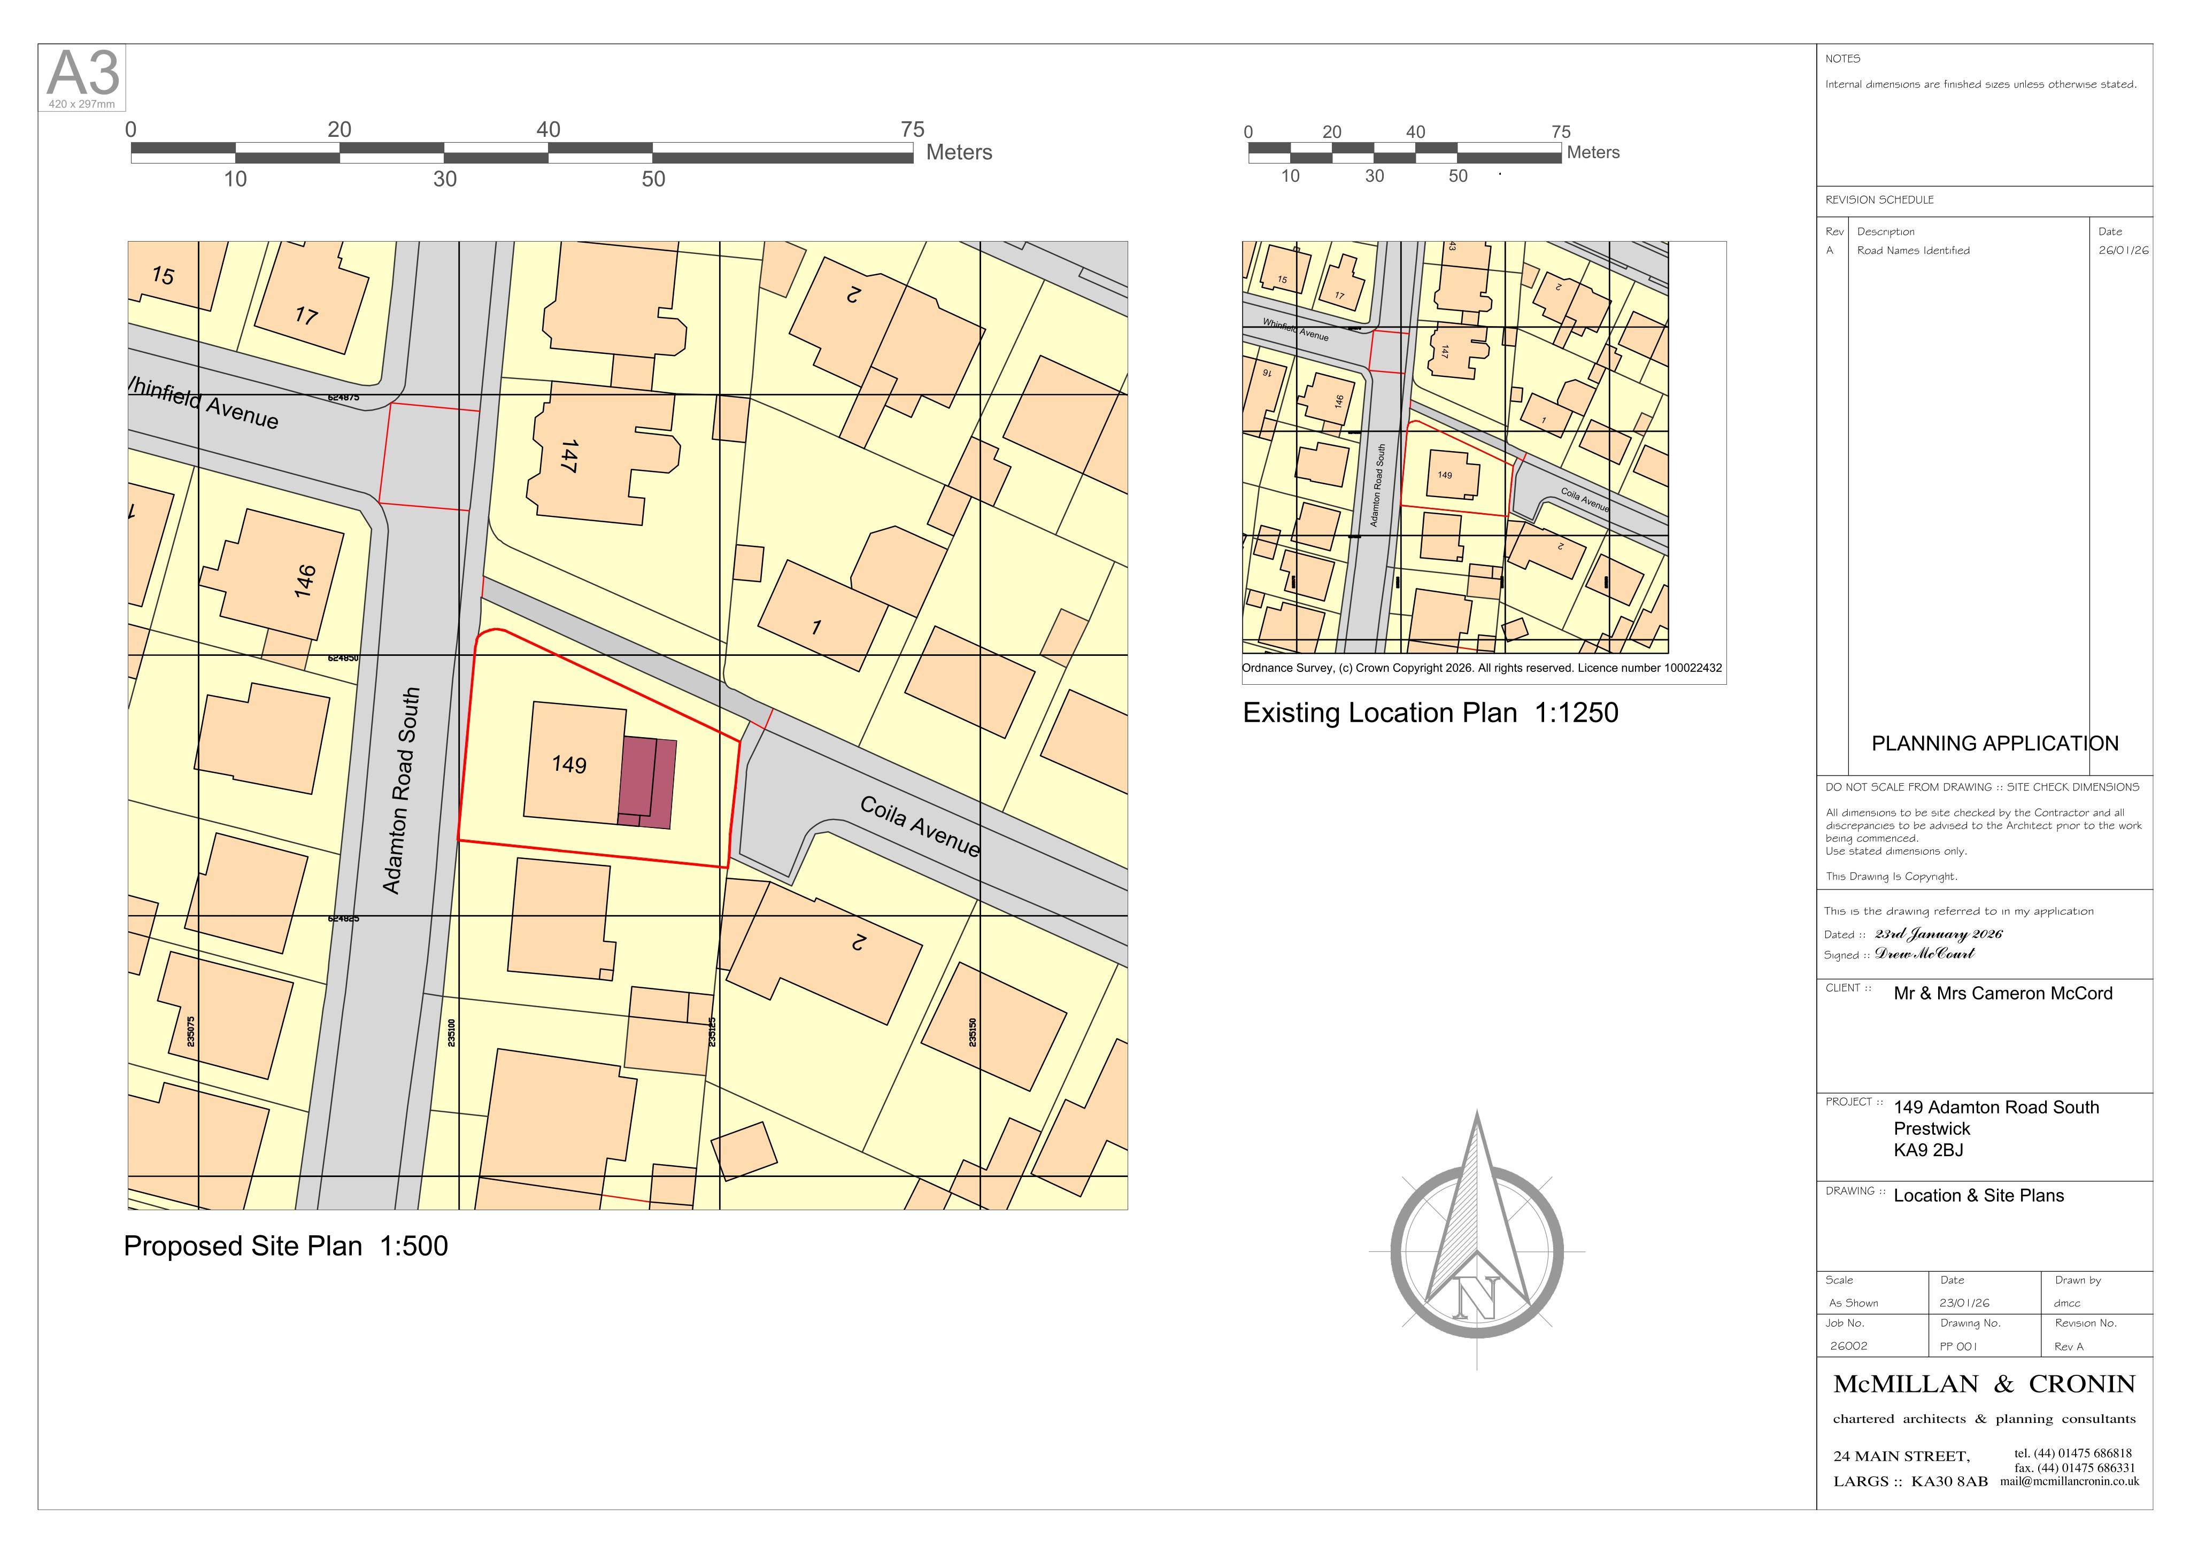Click the purple proposed extension block
The width and height of the screenshot is (2190, 1548).
647,782
